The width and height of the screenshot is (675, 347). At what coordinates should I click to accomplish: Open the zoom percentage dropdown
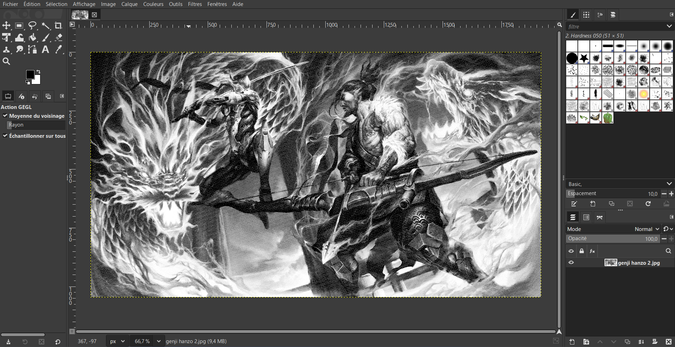click(159, 341)
